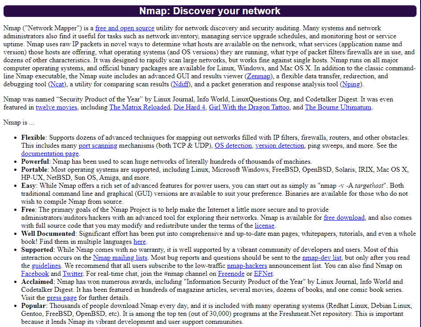Visit the Nmap mailing lists link
The width and height of the screenshot is (421, 327).
120,258
